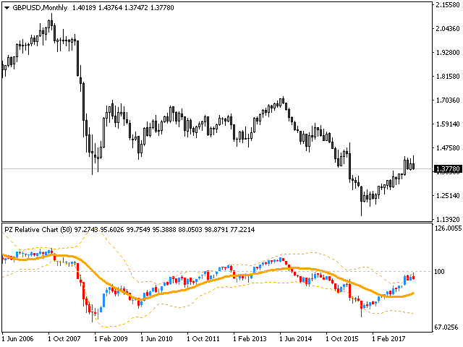The height and width of the screenshot is (347, 463).
Task: Select the 1 Jun 2010 date label
Action: pyautogui.click(x=156, y=338)
